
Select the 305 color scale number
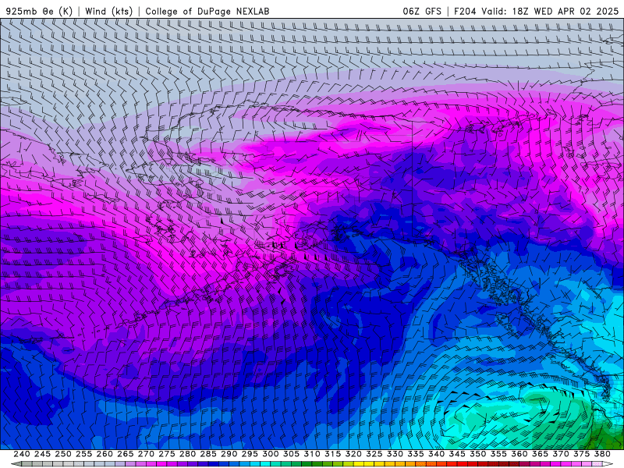291,454
